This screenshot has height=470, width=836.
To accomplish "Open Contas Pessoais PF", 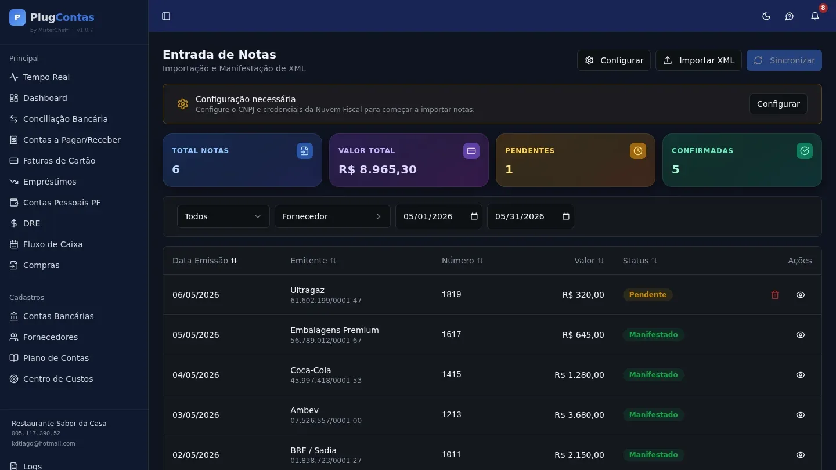I will pos(74,203).
